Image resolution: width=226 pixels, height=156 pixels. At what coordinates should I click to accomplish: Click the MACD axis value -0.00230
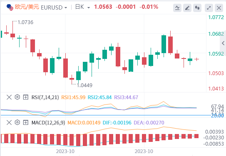[214, 138]
